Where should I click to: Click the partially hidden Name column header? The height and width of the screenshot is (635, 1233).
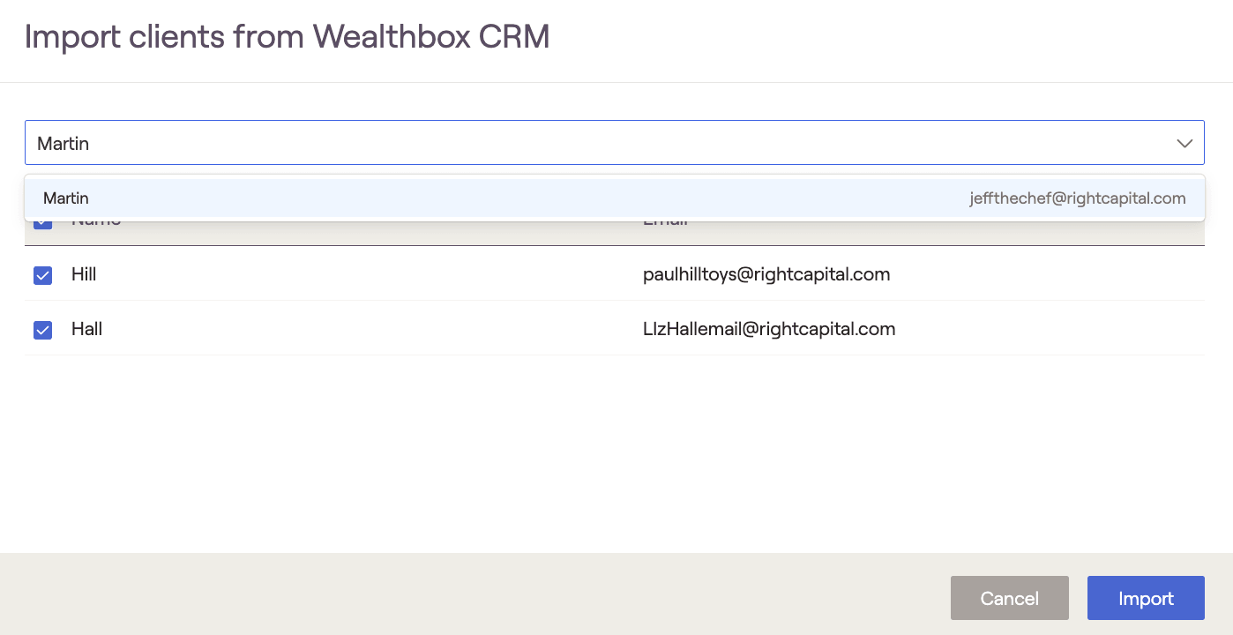coord(95,224)
